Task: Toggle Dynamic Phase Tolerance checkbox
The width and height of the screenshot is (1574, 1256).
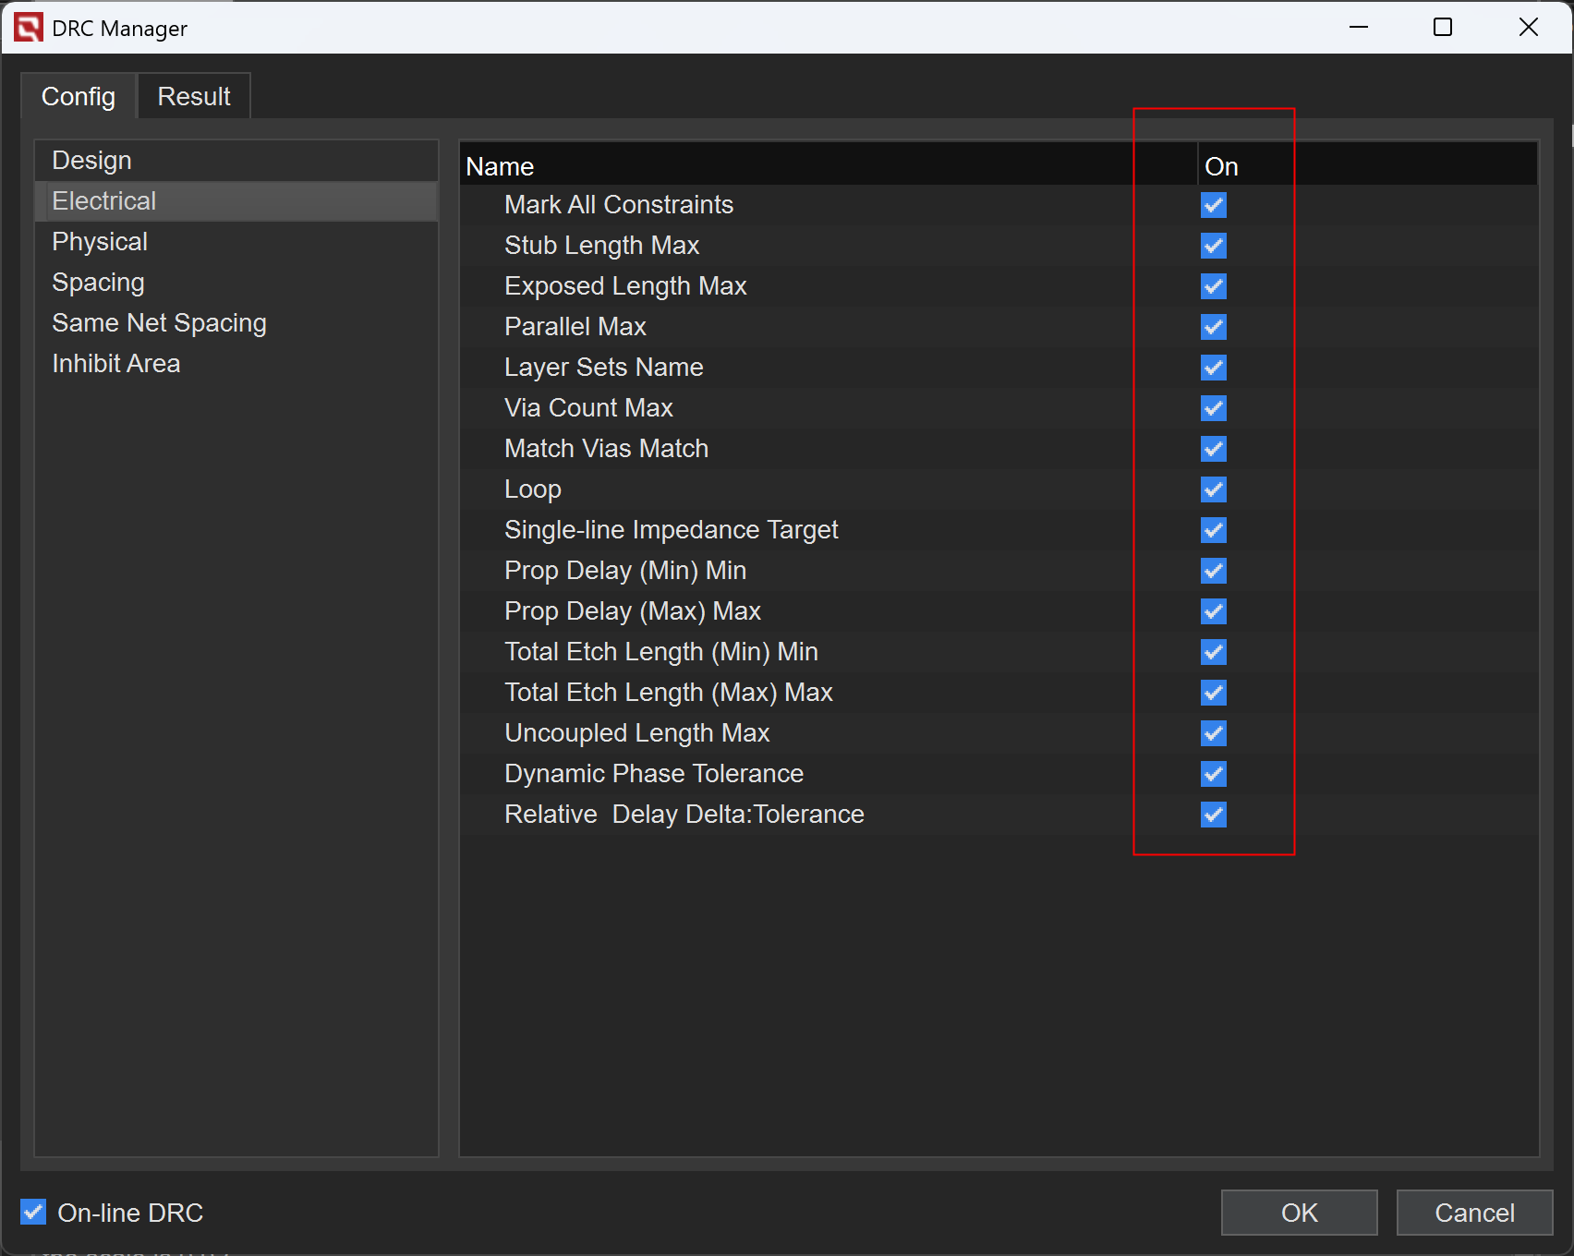Action: pos(1214,774)
